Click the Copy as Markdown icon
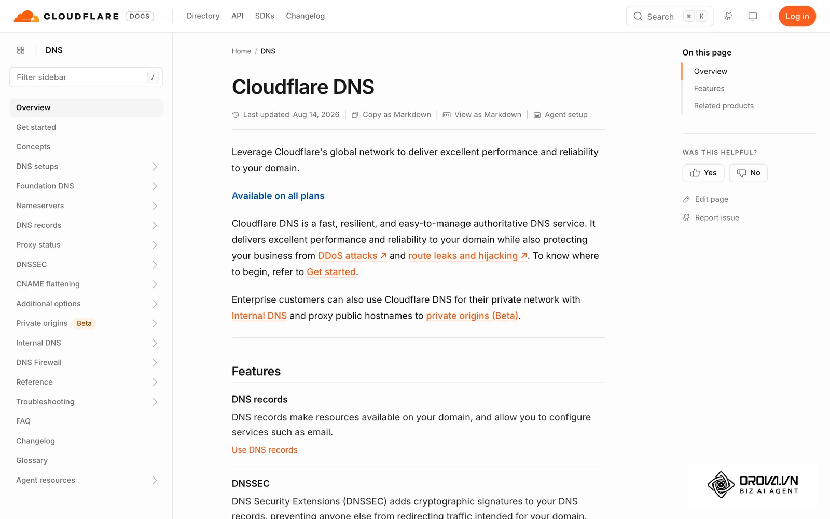Image resolution: width=830 pixels, height=519 pixels. pyautogui.click(x=355, y=115)
